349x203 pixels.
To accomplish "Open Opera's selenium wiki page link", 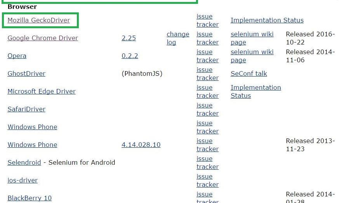I will tap(252, 56).
